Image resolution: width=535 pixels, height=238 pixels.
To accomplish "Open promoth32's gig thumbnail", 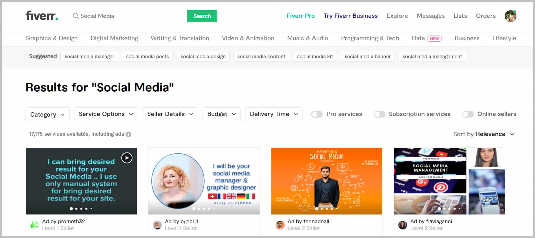I will coord(81,181).
